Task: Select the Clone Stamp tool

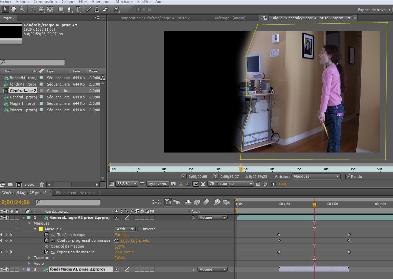Action: pyautogui.click(x=97, y=9)
